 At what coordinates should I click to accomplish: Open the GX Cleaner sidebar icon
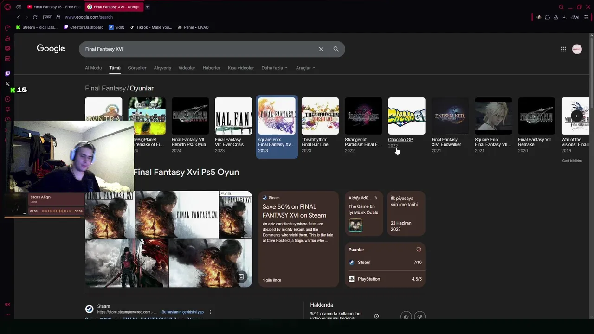tap(7, 39)
